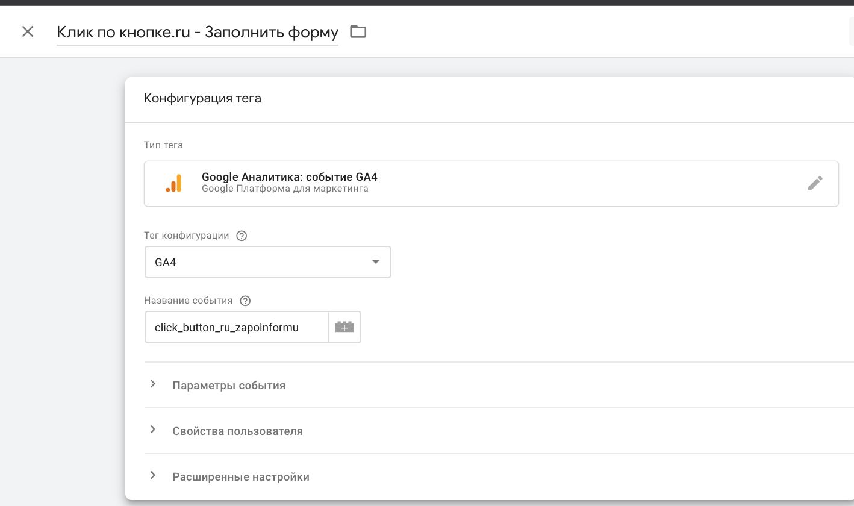Close the tag editor with the X icon
The height and width of the screenshot is (506, 854).
click(28, 31)
